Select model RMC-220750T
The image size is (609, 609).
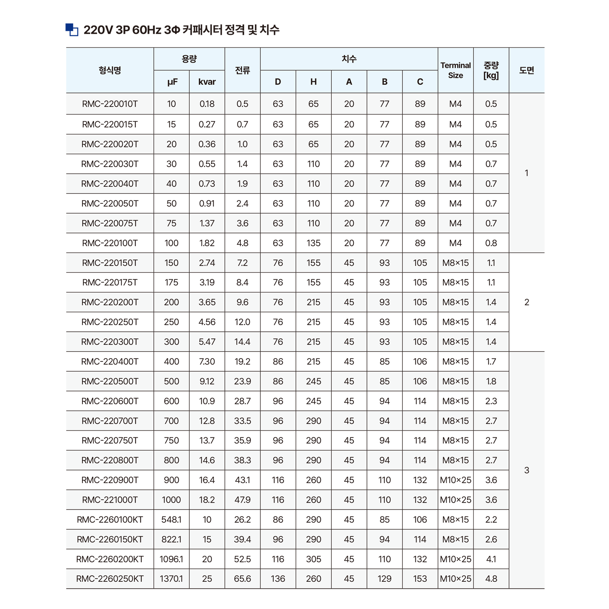click(x=110, y=441)
